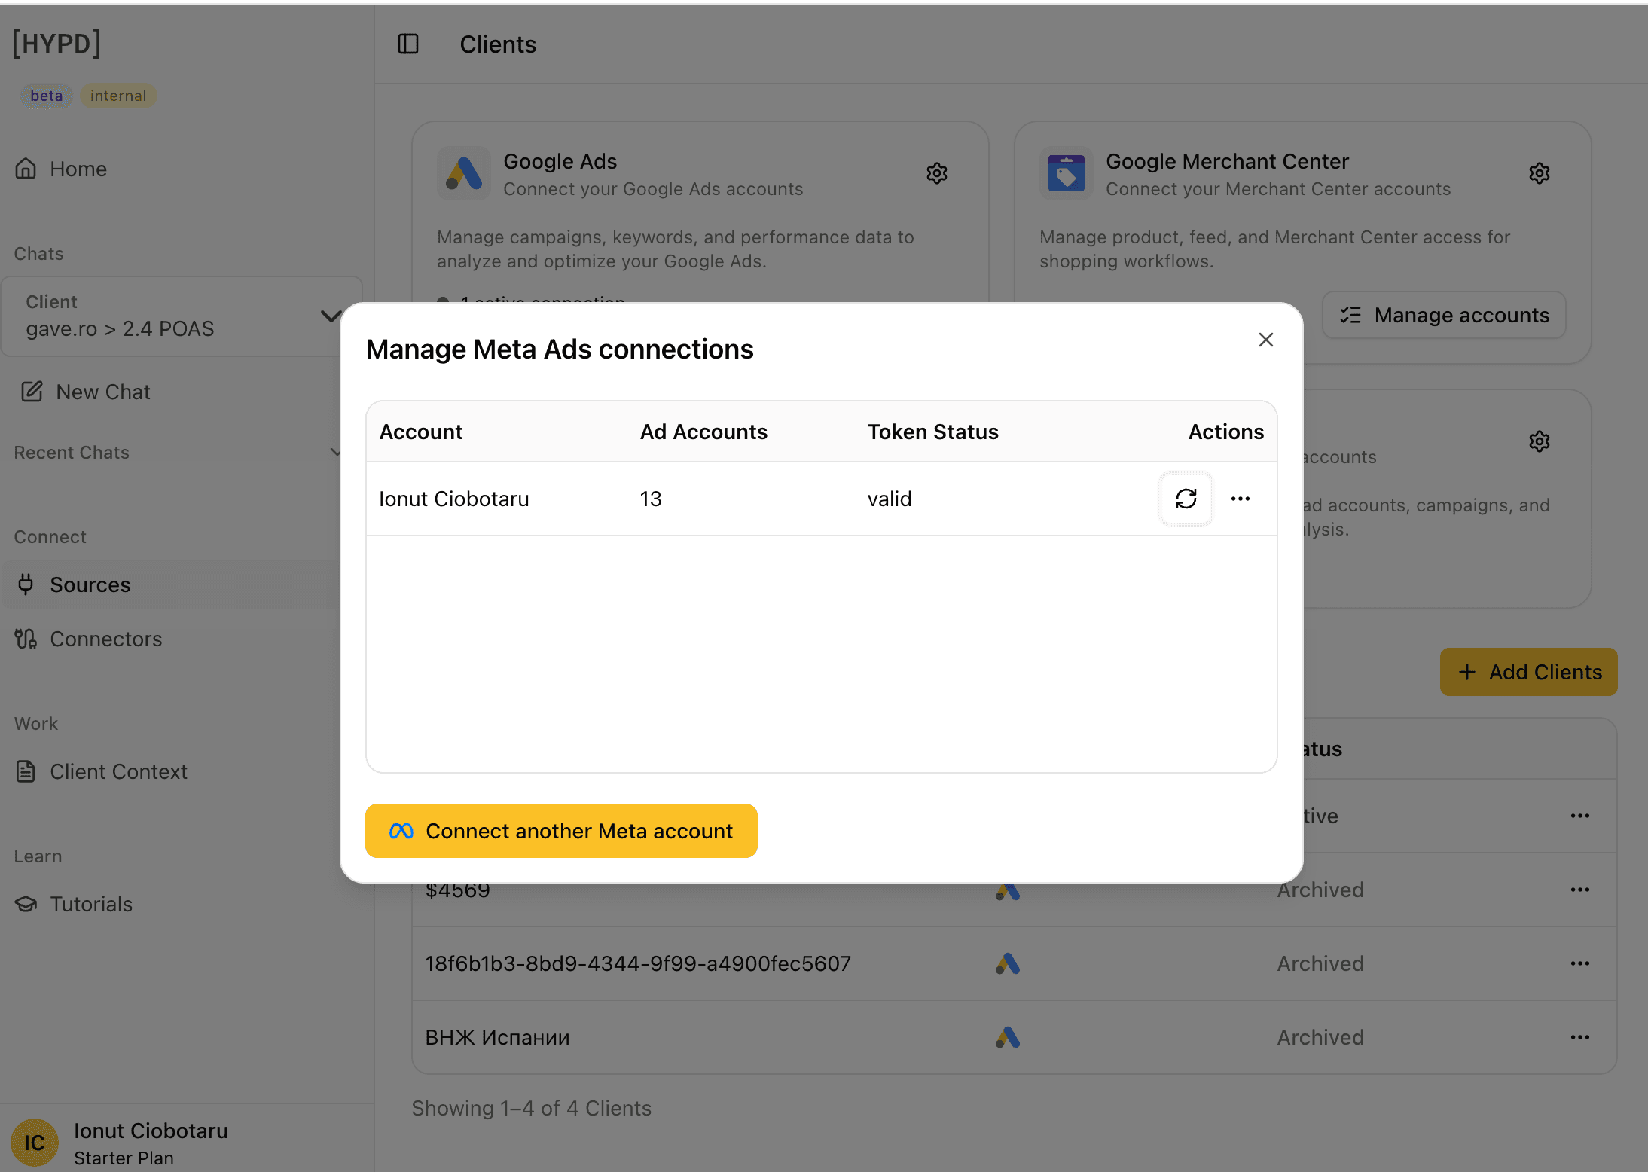1648x1172 pixels.
Task: Click the Tutorials graduation cap icon
Action: [26, 904]
